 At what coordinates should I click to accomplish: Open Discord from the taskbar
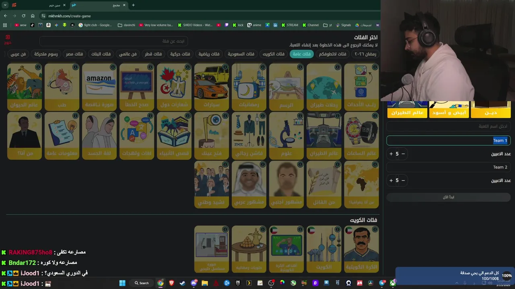(194, 283)
